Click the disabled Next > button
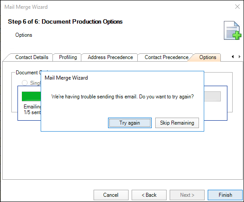Viewport: 244px width, 202px height. [x=187, y=195]
